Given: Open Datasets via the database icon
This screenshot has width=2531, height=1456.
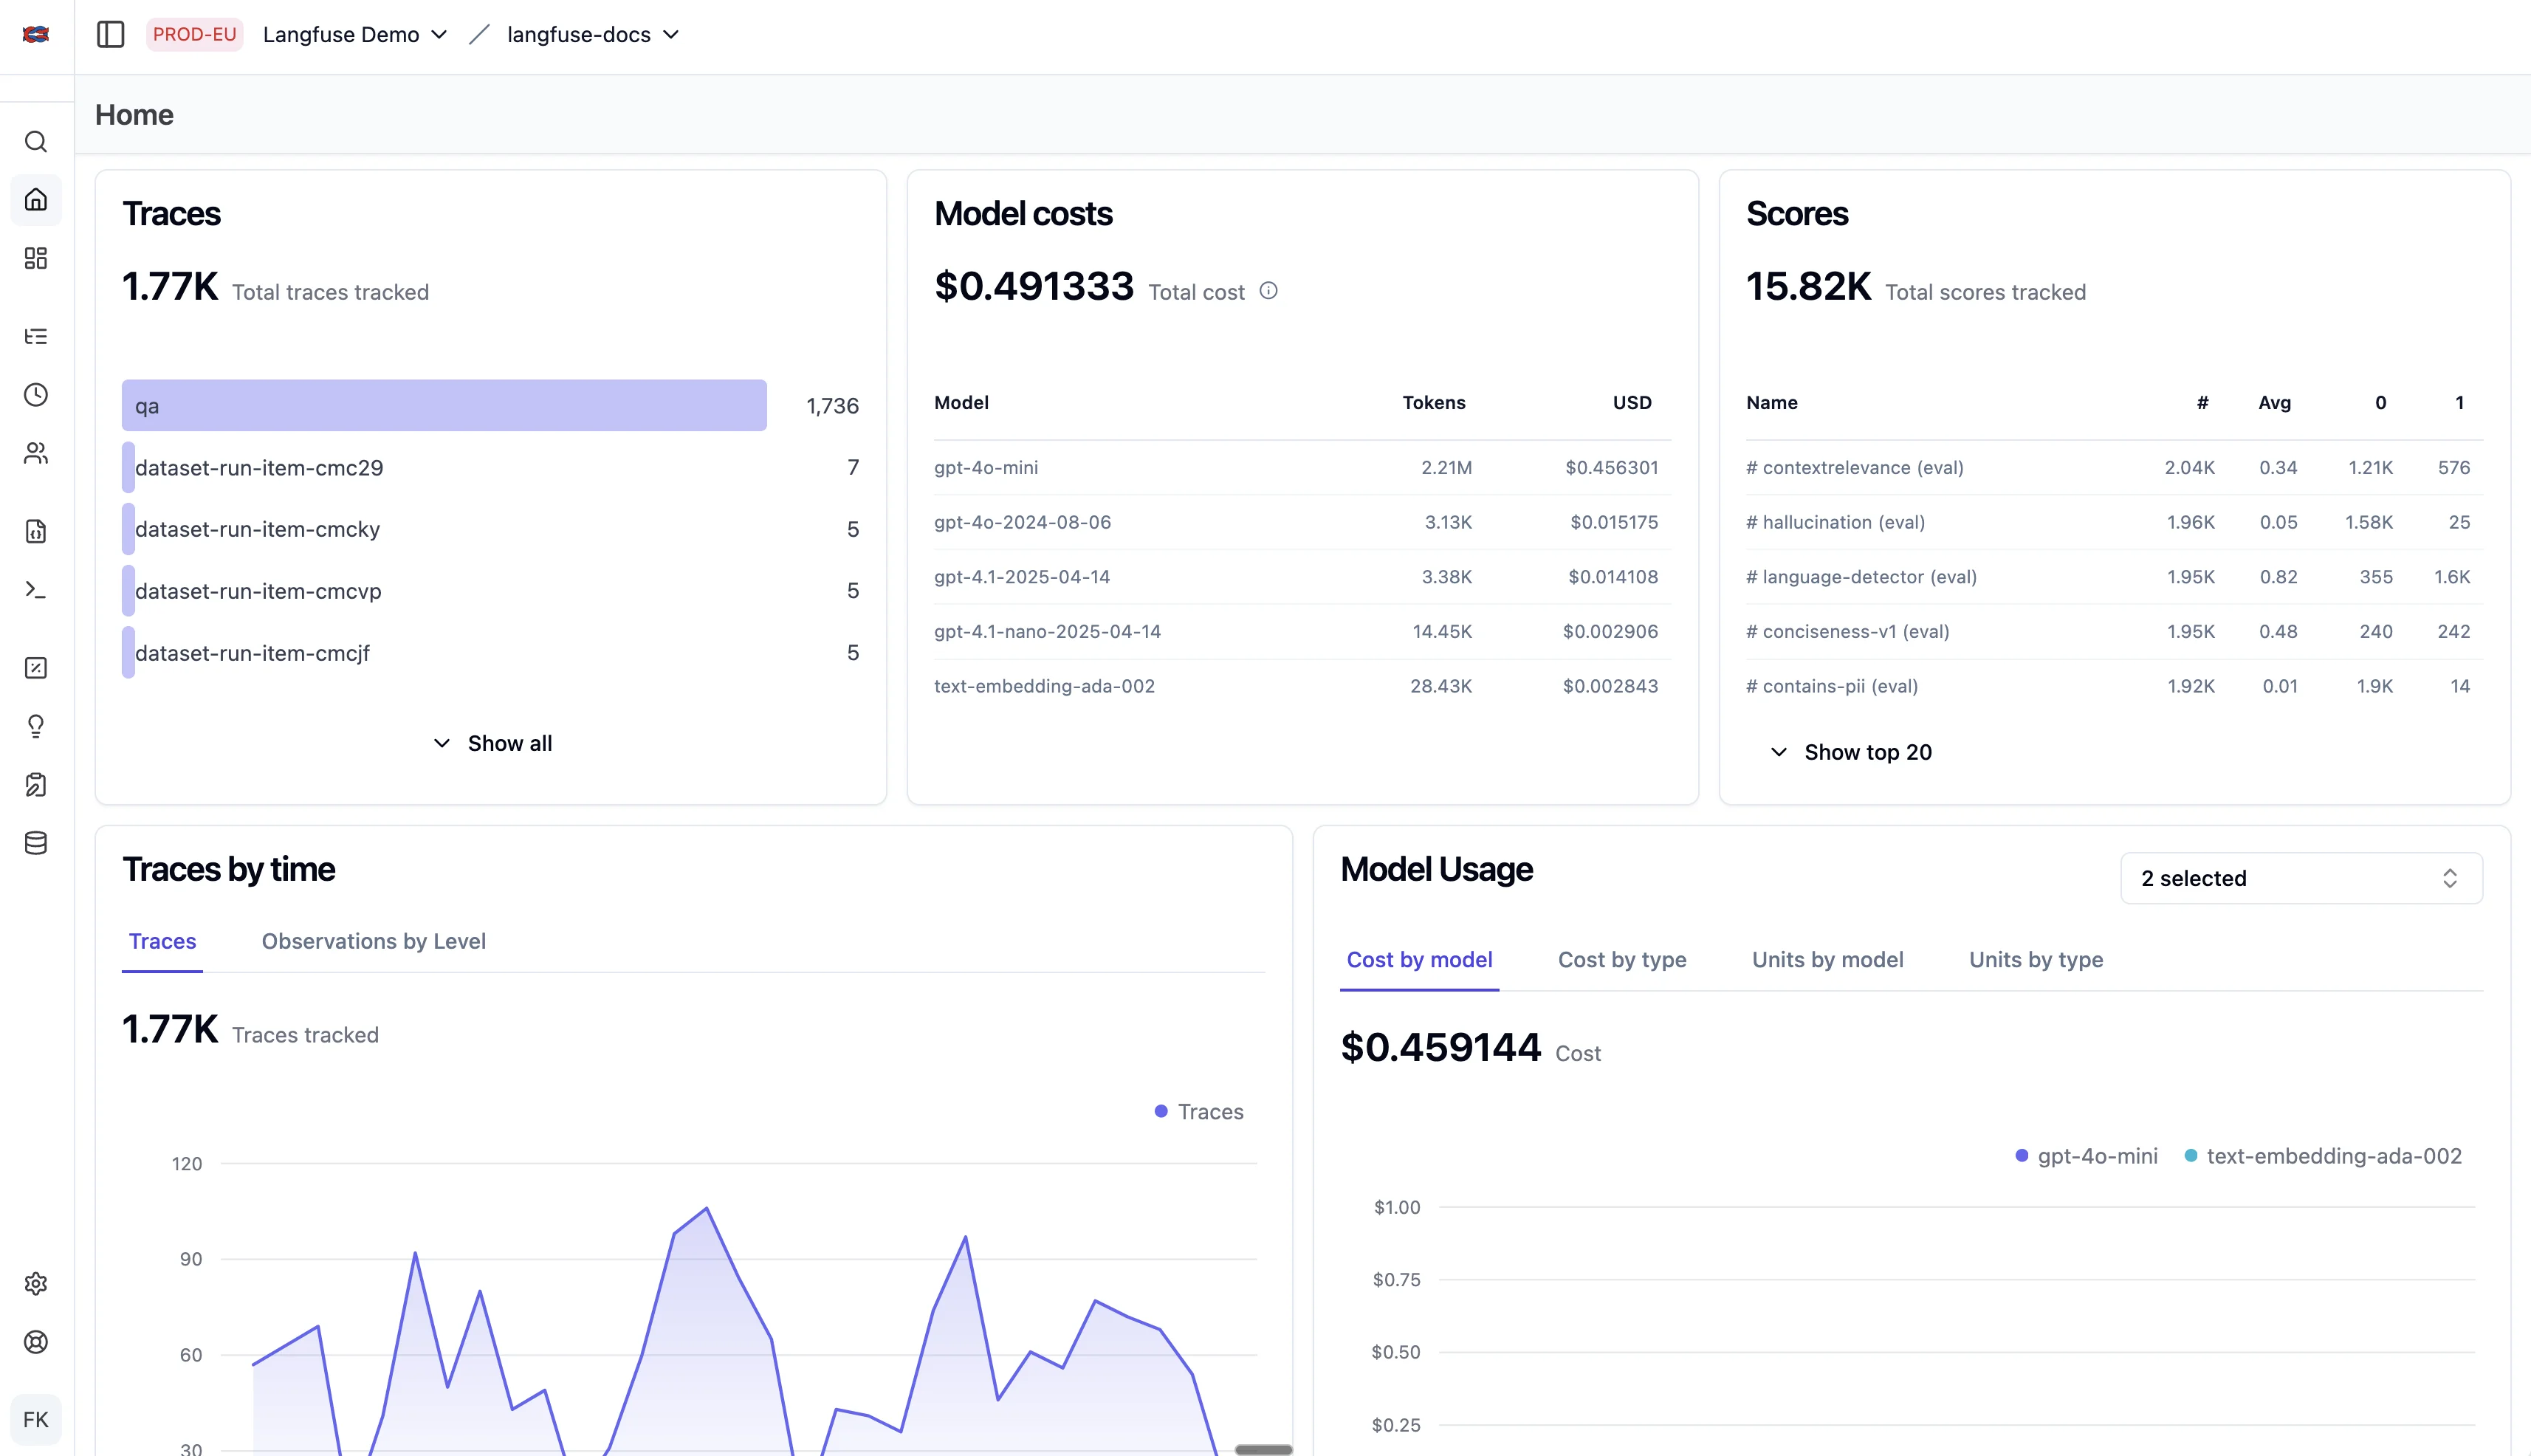Looking at the screenshot, I should (36, 842).
